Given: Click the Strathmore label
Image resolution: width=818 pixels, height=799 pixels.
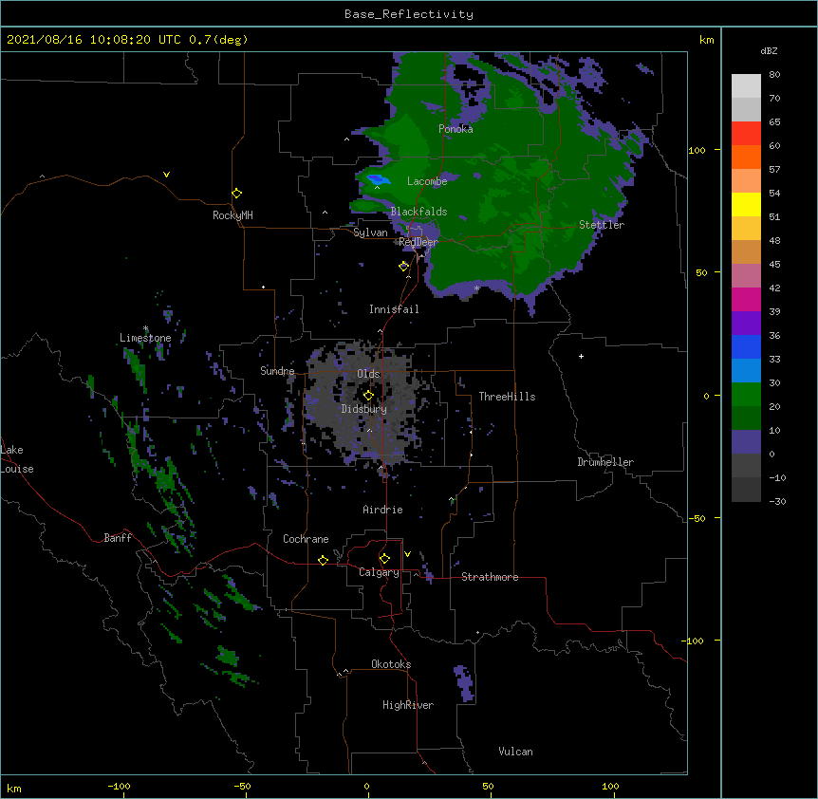Looking at the screenshot, I should [x=490, y=577].
